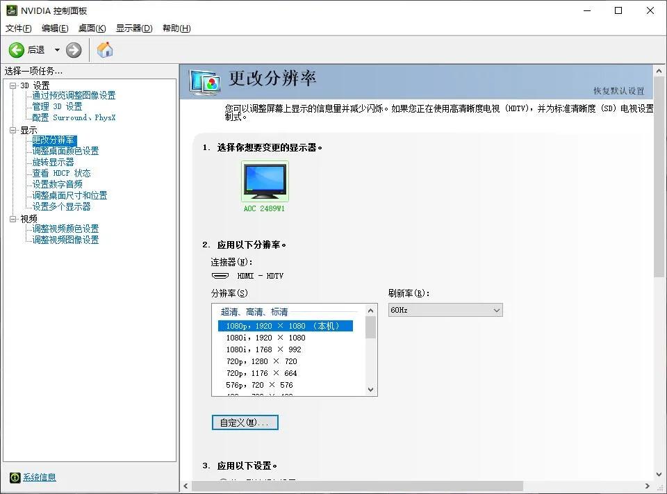This screenshot has width=667, height=494.
Task: Click the 恢复默认设置 link
Action: (617, 92)
